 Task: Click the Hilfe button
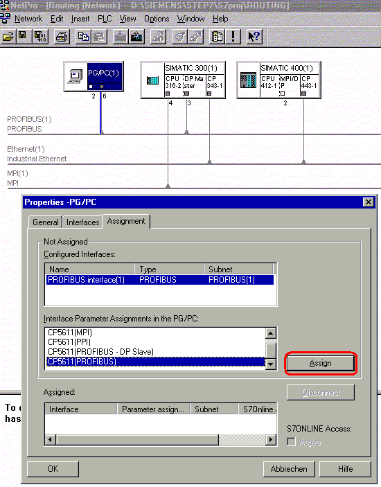[x=345, y=469]
